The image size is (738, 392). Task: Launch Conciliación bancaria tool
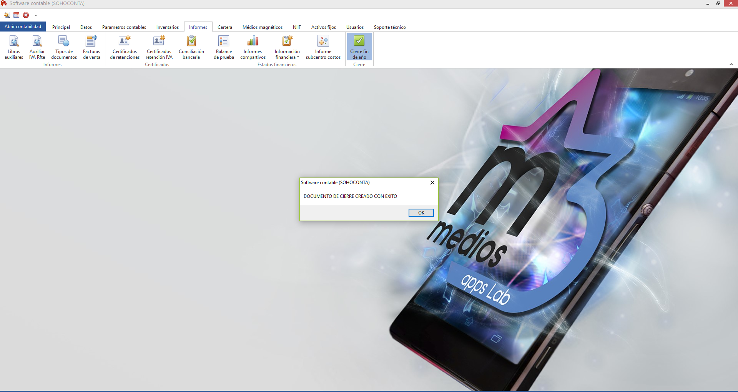coord(191,47)
